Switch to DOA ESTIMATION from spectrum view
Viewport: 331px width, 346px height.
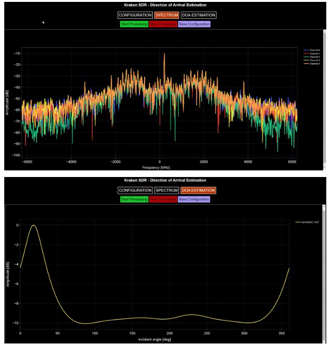coord(198,15)
